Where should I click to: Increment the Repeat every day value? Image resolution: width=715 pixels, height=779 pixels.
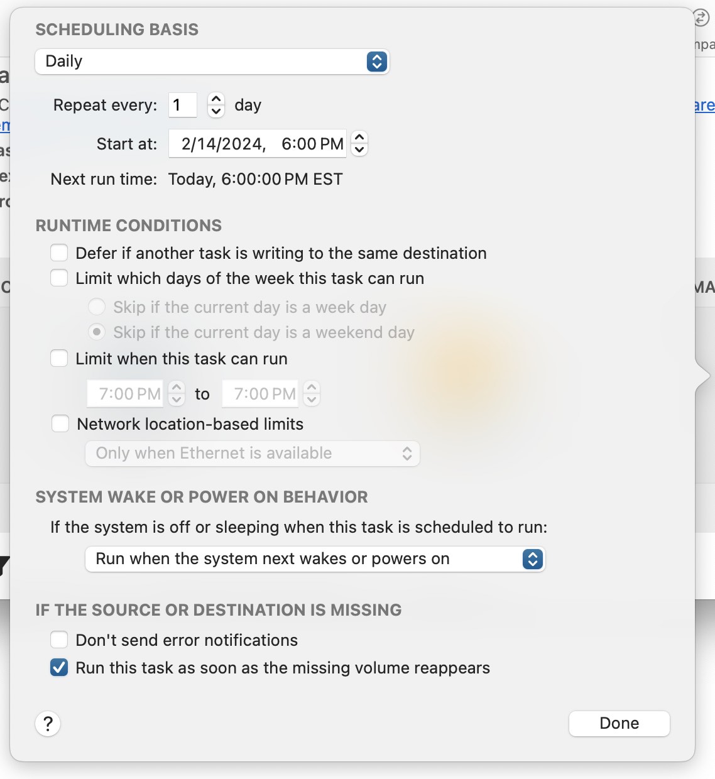tap(215, 99)
